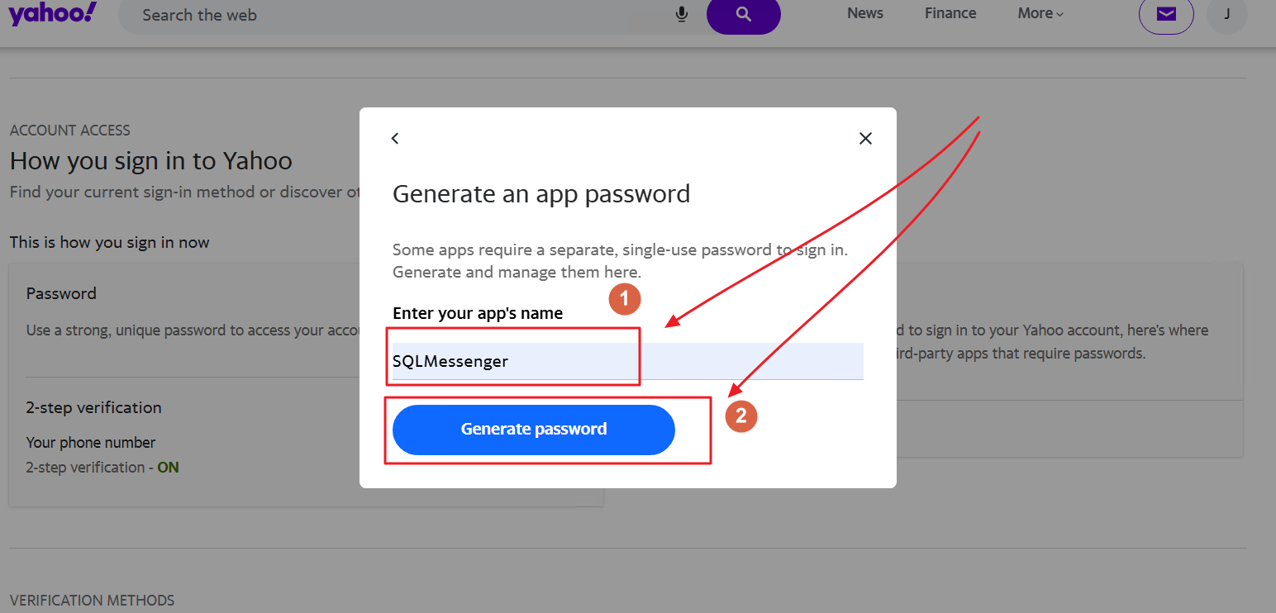Click the purple search magnifier button
This screenshot has height=613, width=1276.
coord(743,14)
